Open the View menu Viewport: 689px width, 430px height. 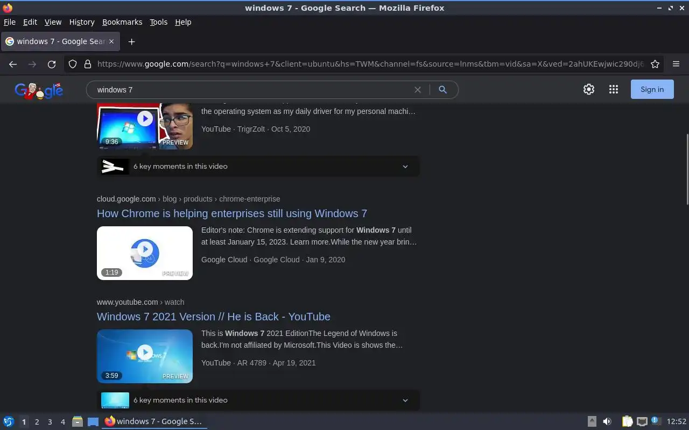(x=53, y=22)
